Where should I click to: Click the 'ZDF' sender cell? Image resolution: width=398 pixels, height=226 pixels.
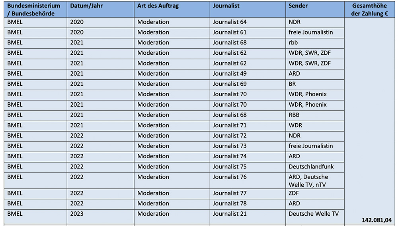[315, 193]
